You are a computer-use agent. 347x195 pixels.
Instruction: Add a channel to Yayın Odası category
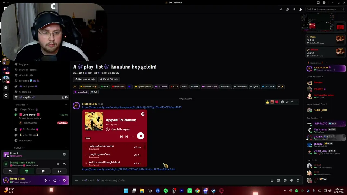coord(66,105)
